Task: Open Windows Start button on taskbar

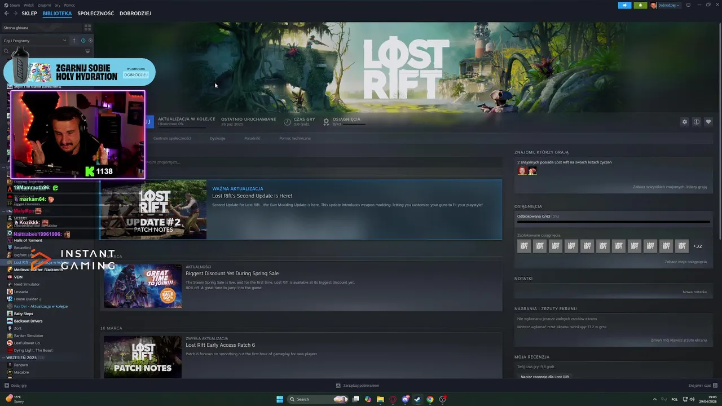Action: [x=280, y=399]
